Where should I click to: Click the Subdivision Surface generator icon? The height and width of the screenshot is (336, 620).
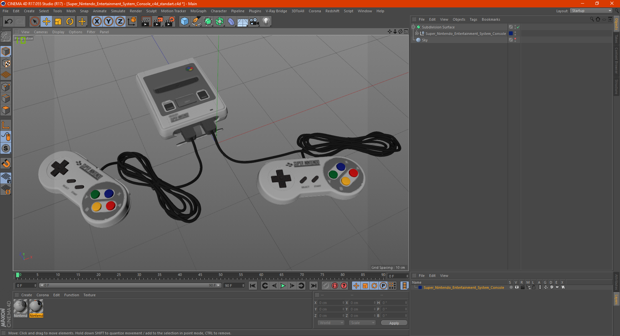point(208,22)
